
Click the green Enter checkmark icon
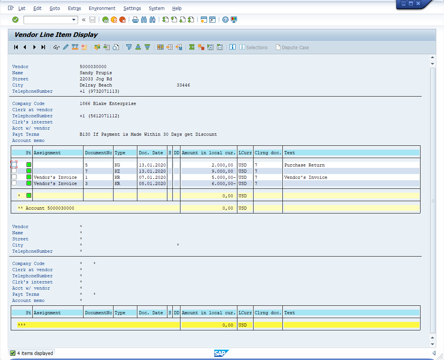click(15, 20)
